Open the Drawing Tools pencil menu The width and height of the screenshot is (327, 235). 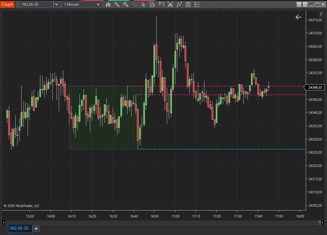(x=117, y=4)
